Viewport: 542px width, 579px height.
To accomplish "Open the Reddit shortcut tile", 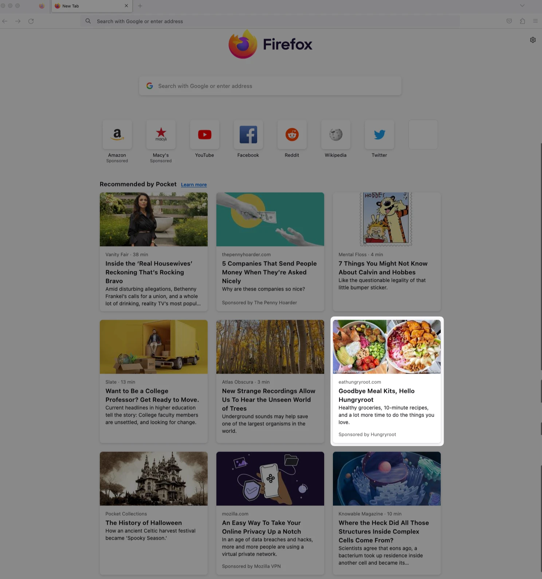I will [x=292, y=135].
